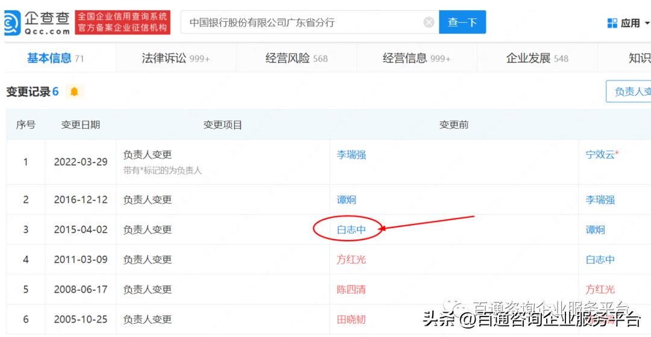The image size is (651, 337).
Task: Click 负责人变更 text in 2005-10-25 row
Action: click(148, 319)
